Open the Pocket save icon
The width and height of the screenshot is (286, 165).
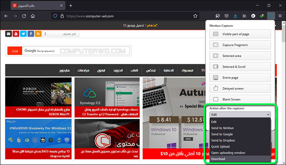[x=227, y=16]
